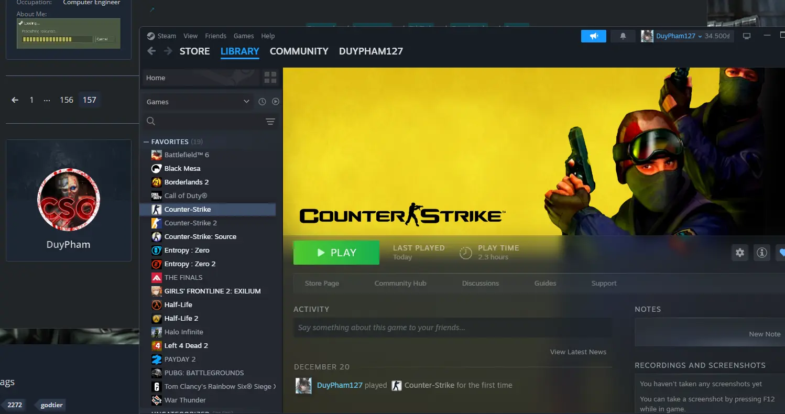
Task: Click the Steam logo menu
Action: [161, 36]
